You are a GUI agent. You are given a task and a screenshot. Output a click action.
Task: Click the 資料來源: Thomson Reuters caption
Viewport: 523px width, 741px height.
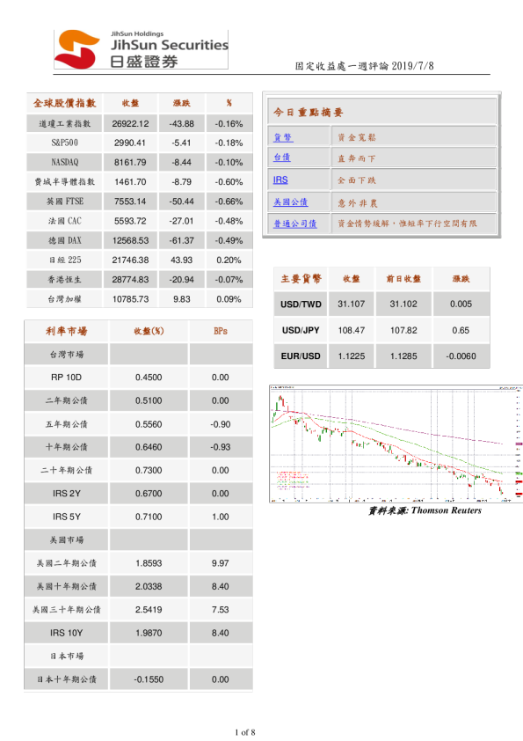point(425,510)
